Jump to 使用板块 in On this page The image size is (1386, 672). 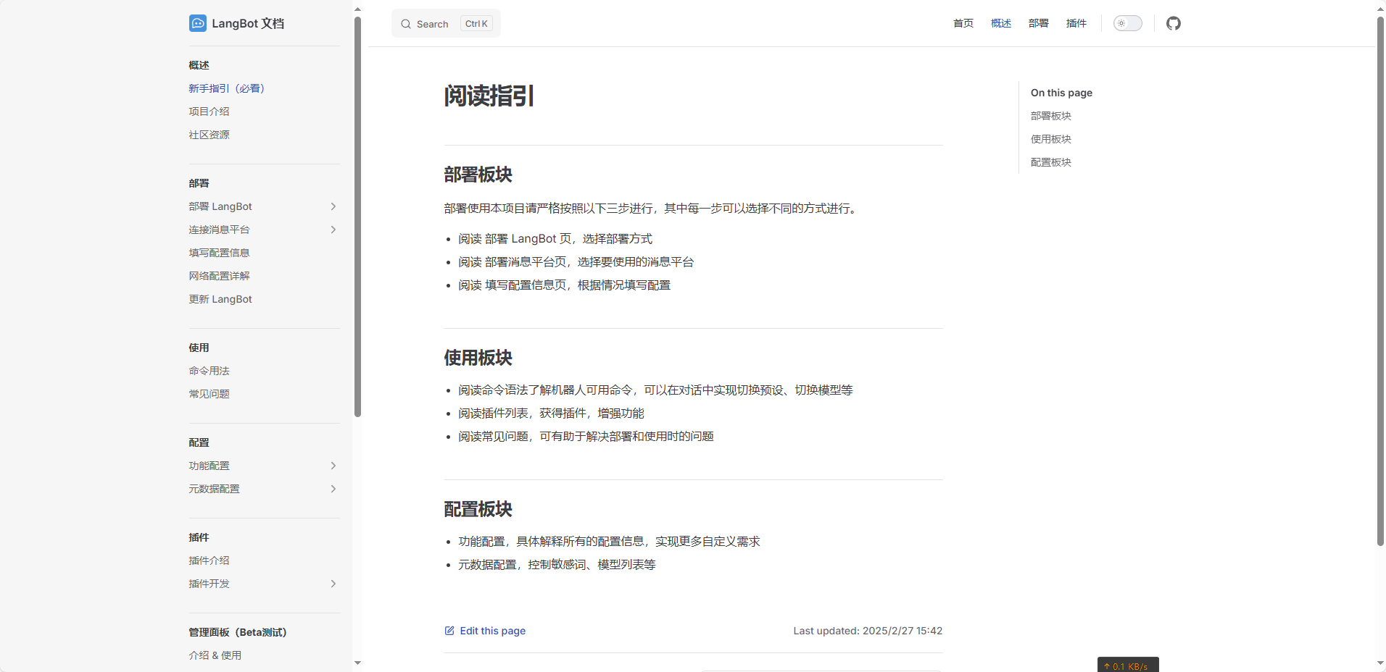coord(1050,139)
